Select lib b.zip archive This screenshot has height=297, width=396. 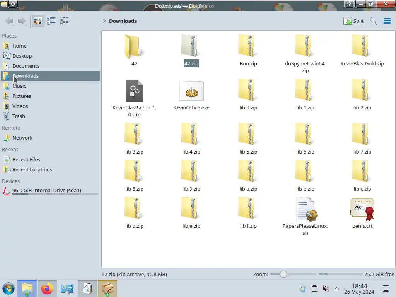306,176
